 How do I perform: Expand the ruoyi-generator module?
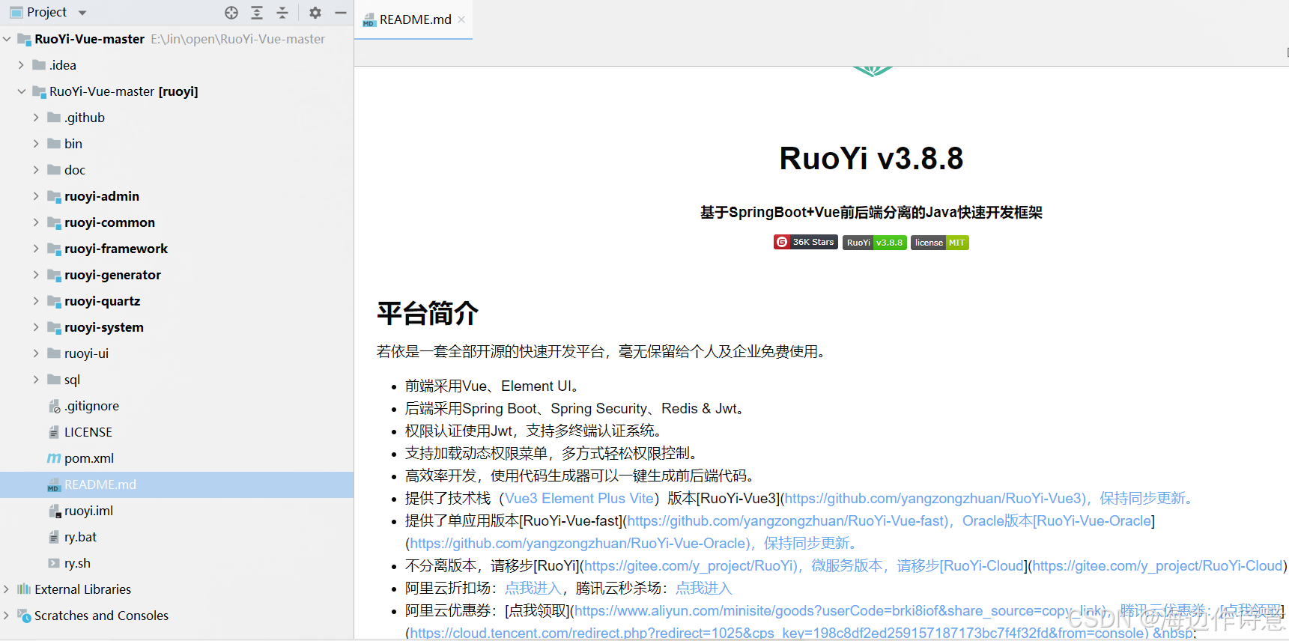(36, 275)
